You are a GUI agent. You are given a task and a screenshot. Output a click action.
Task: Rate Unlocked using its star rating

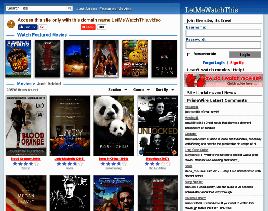pyautogui.click(x=158, y=164)
